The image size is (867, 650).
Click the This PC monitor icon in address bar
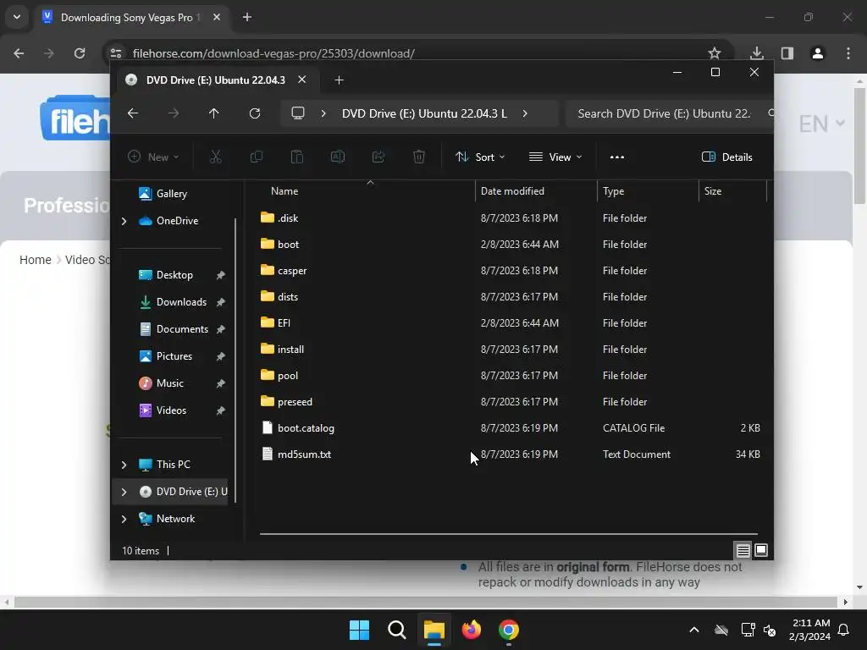click(298, 113)
